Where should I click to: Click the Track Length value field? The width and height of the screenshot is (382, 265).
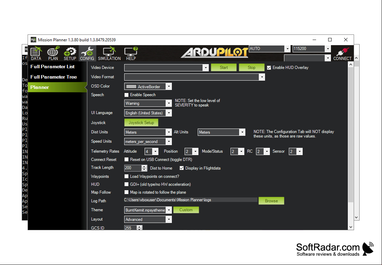133,168
